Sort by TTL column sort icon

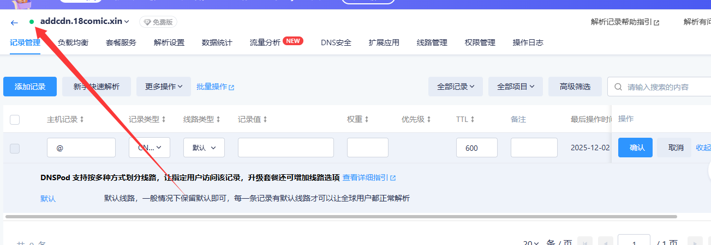pyautogui.click(x=472, y=119)
